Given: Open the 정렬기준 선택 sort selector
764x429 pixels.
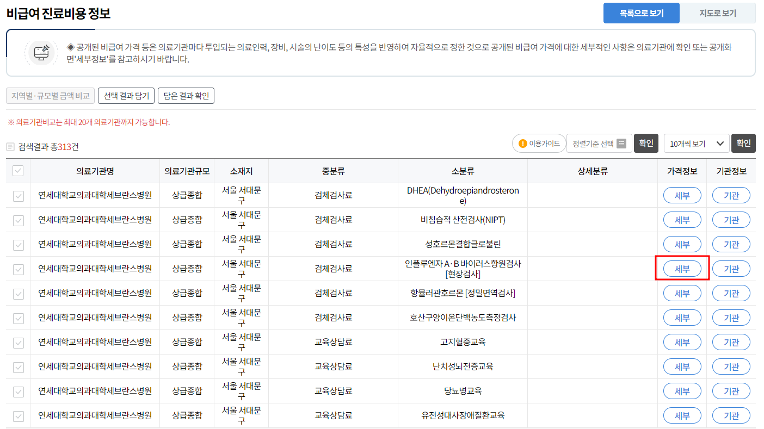Looking at the screenshot, I should point(599,144).
